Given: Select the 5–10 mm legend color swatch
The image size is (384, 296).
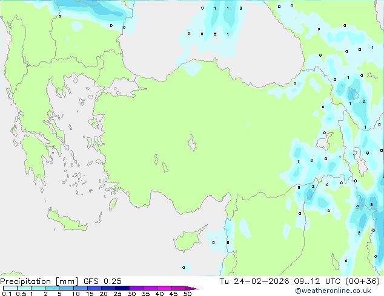Looking at the screenshot, I should coord(66,288).
